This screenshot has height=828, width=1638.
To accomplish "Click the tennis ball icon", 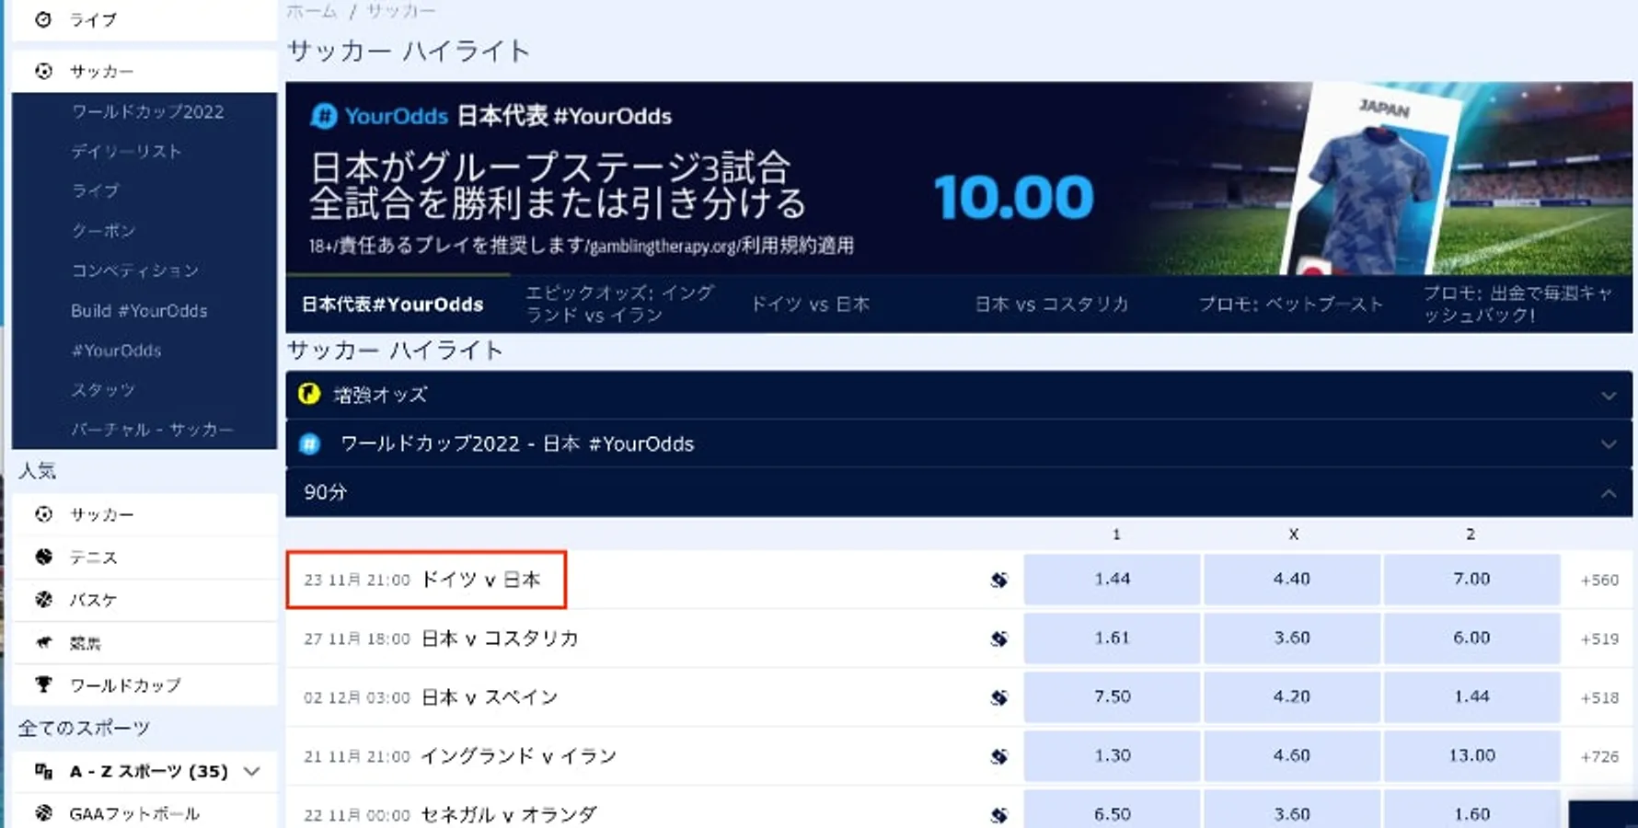I will 43,557.
